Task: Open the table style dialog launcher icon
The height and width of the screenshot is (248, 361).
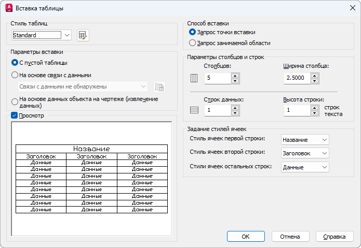Action: tap(83, 35)
